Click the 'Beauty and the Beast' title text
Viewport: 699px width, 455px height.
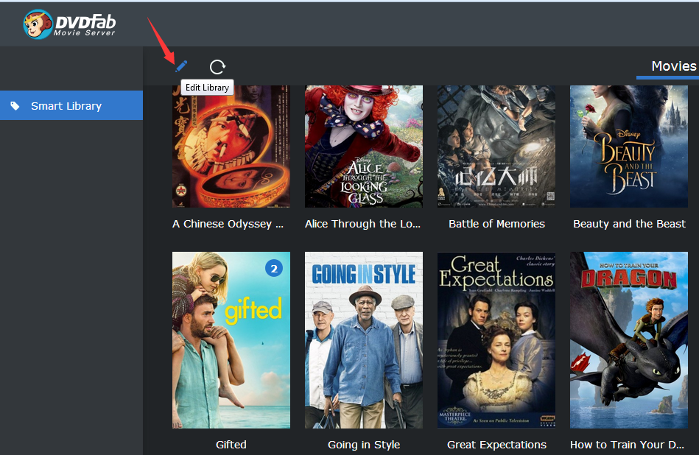tap(629, 224)
